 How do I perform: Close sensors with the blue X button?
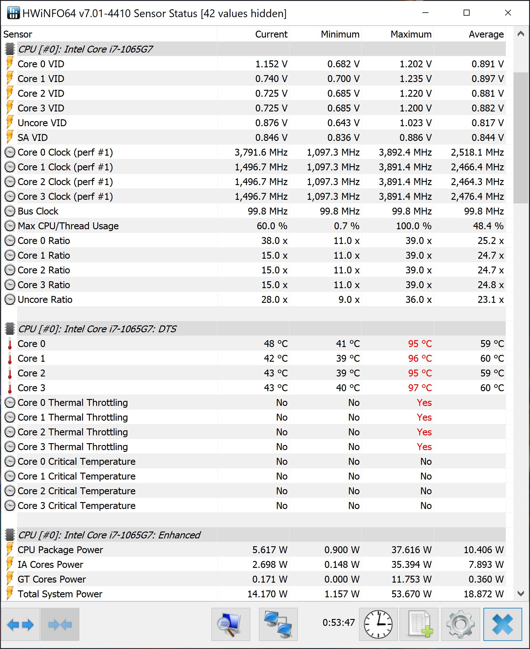click(503, 625)
